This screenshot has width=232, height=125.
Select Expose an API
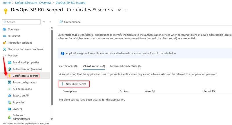[x=21, y=95]
